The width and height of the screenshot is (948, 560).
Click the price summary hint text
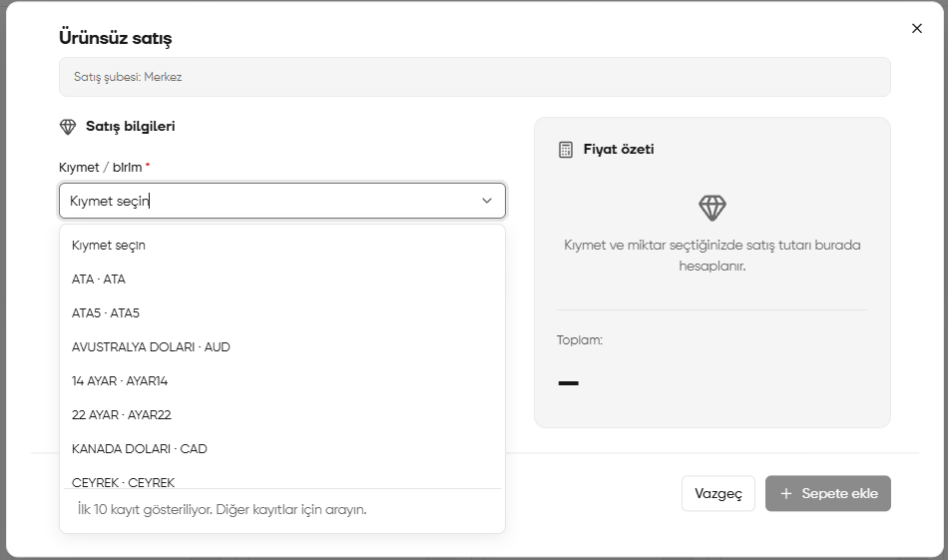pyautogui.click(x=712, y=256)
